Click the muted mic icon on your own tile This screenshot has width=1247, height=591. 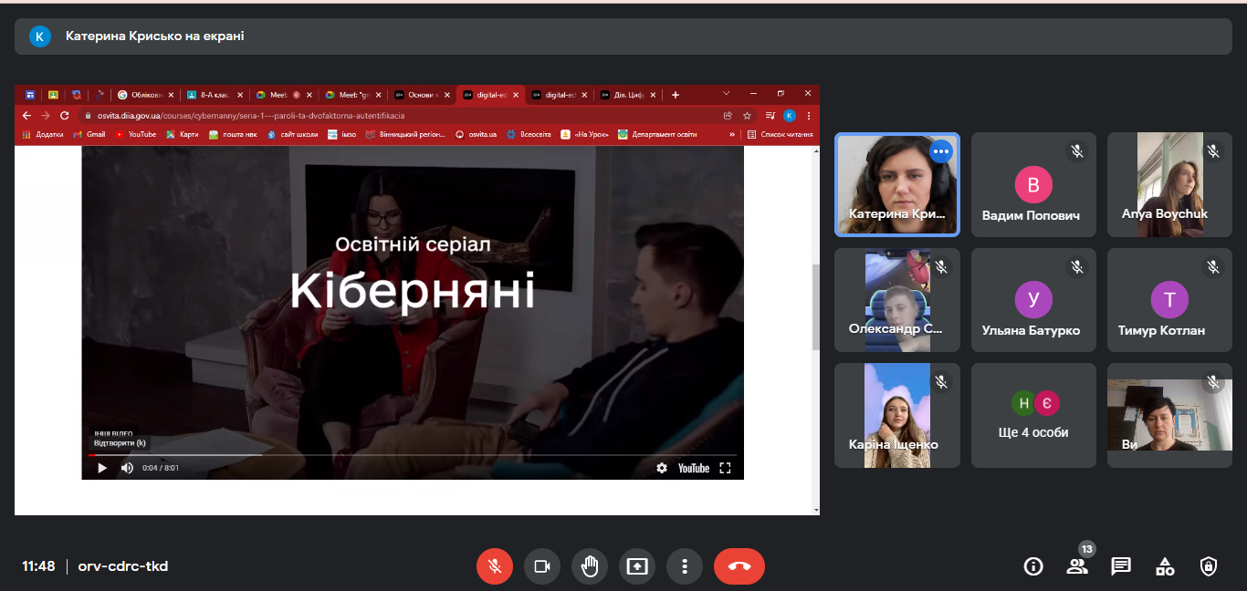pyautogui.click(x=1213, y=382)
